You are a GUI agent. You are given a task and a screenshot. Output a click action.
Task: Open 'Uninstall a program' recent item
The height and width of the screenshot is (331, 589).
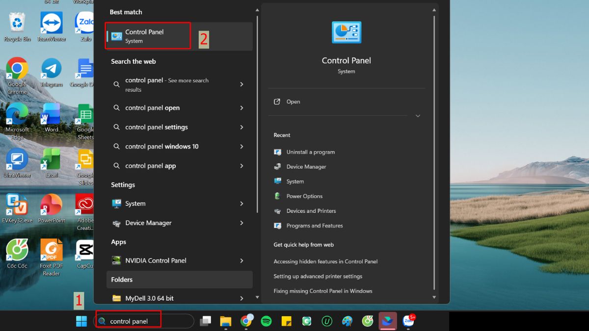[x=310, y=152]
